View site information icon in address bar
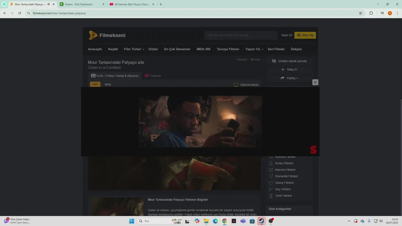Viewport: 402px width, 226px height. coord(29,13)
